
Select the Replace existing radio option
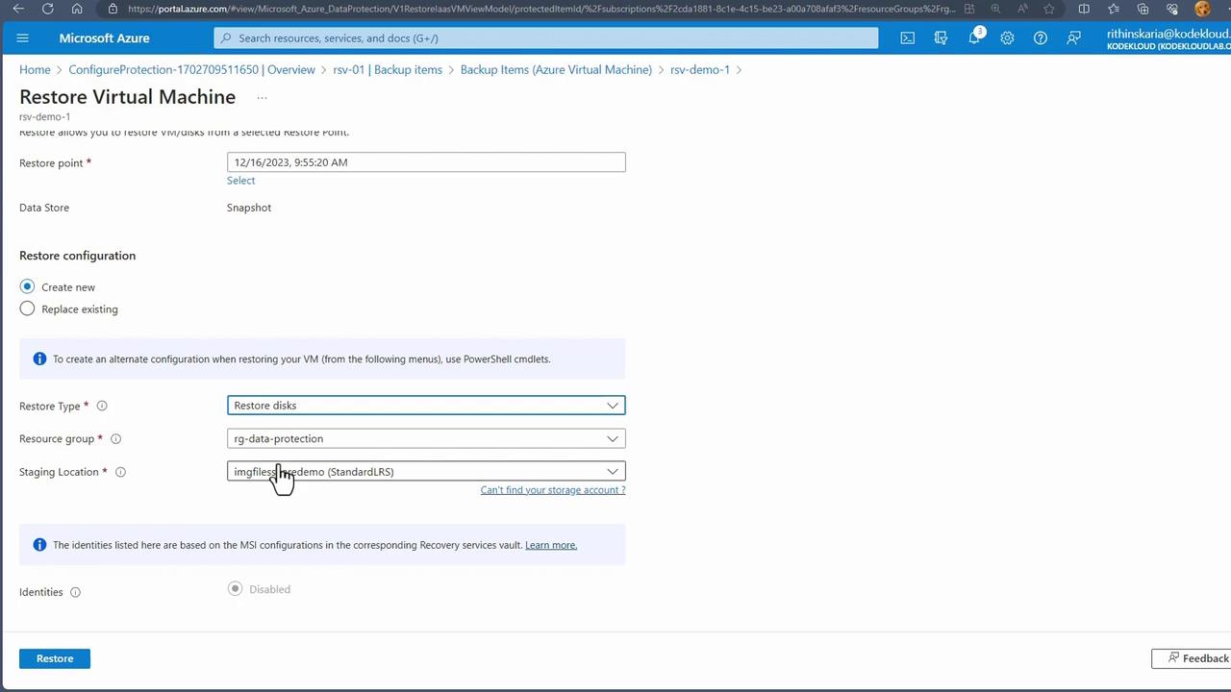click(x=27, y=309)
